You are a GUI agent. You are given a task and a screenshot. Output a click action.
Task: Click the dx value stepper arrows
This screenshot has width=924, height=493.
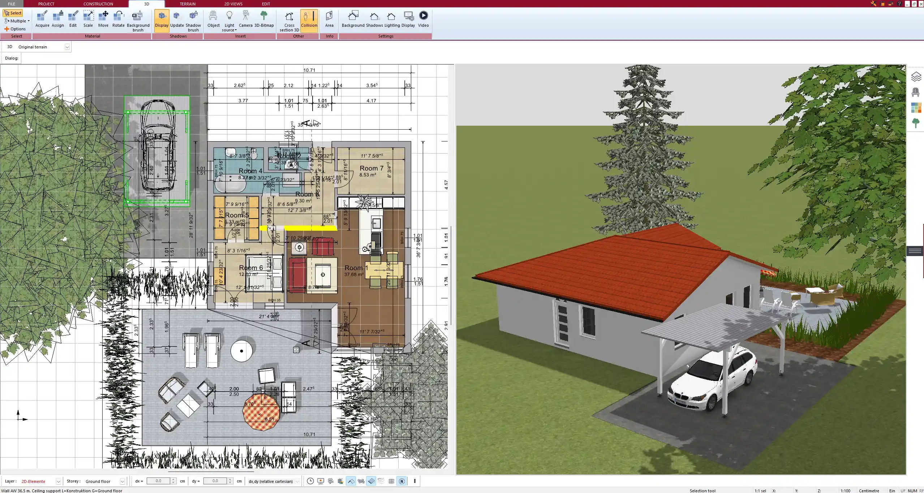pyautogui.click(x=173, y=481)
